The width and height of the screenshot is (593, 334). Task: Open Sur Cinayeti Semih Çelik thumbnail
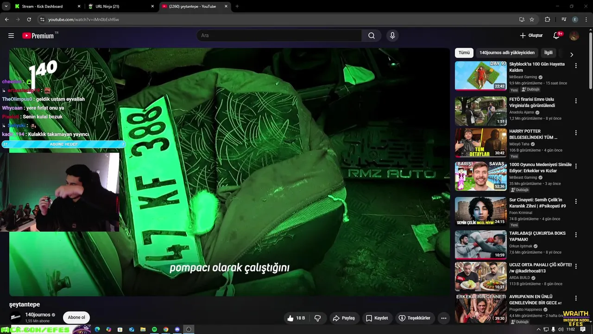click(x=480, y=212)
